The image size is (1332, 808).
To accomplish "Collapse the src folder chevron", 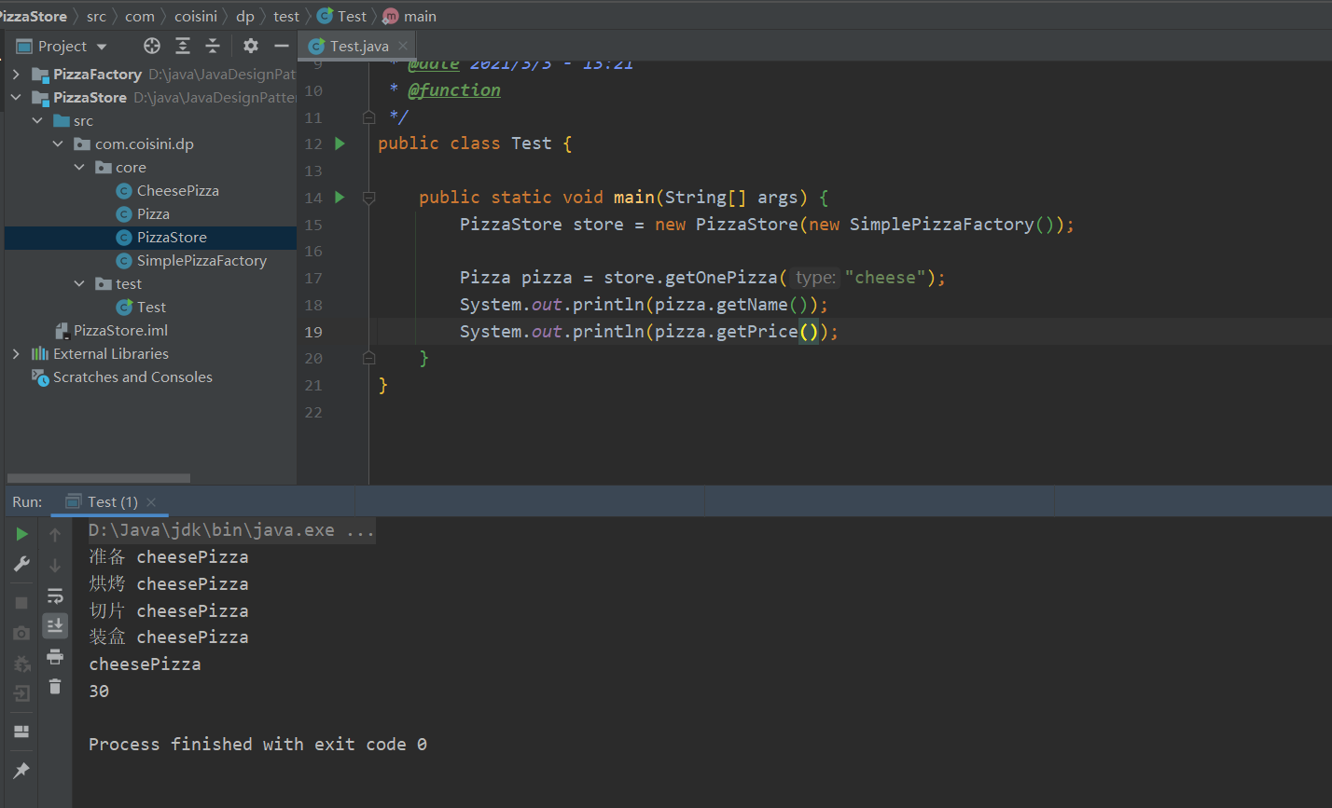I will (x=37, y=120).
